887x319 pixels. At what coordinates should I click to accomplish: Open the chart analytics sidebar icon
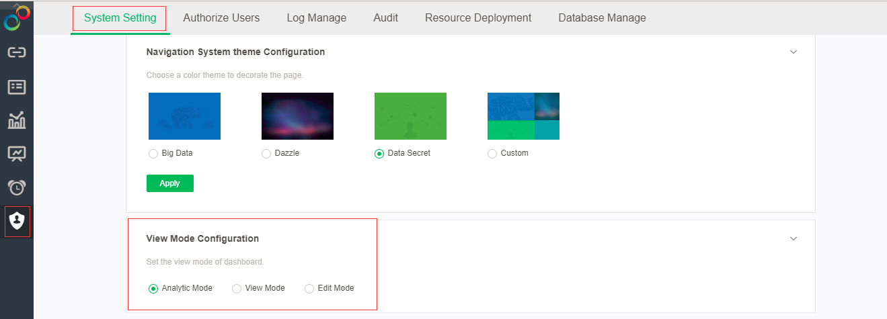tap(17, 120)
